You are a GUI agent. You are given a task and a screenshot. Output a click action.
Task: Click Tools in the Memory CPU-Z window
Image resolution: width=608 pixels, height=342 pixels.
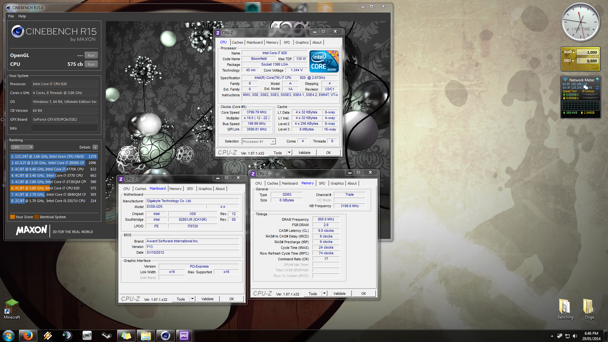tap(313, 294)
